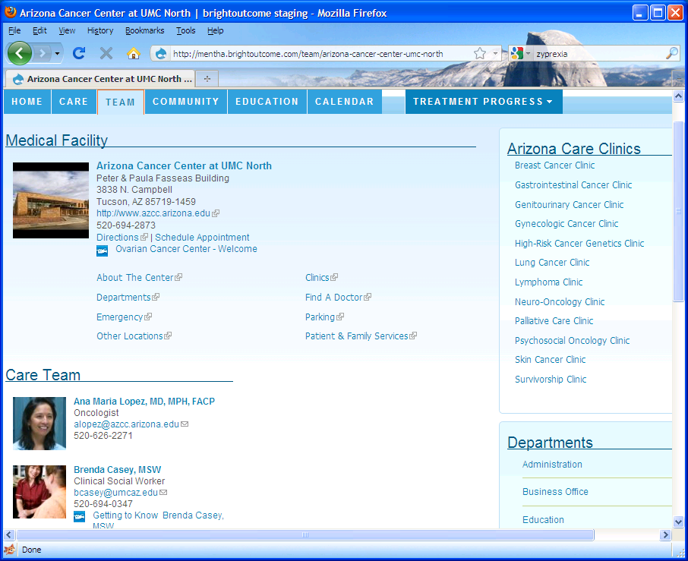This screenshot has width=688, height=561.
Task: Open a new tab with the plus button
Action: coord(207,79)
